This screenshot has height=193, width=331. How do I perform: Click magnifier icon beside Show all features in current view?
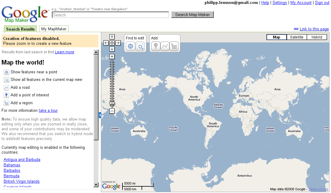6,80
